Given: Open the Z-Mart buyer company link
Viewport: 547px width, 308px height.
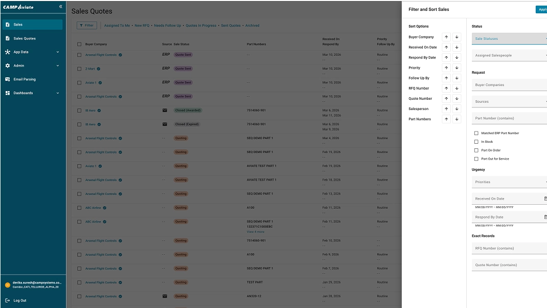Looking at the screenshot, I should pos(90,69).
